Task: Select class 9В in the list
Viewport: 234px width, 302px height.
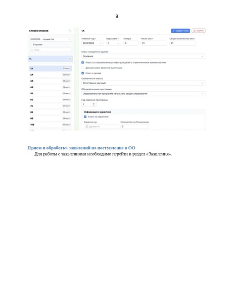Action: [x=51, y=118]
